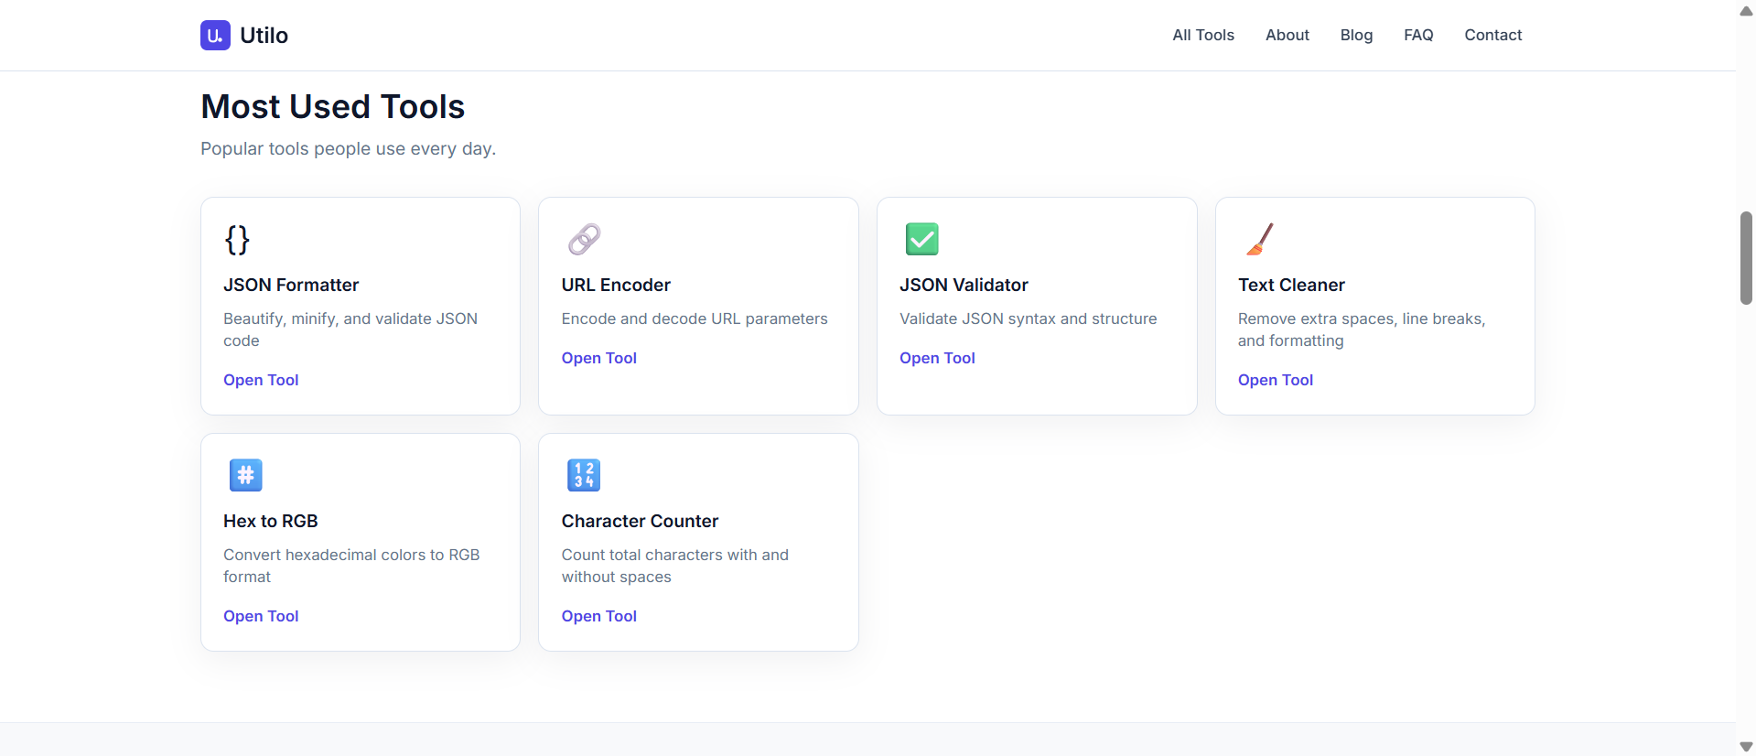Click Open Tool under JSON Formatter

[261, 380]
